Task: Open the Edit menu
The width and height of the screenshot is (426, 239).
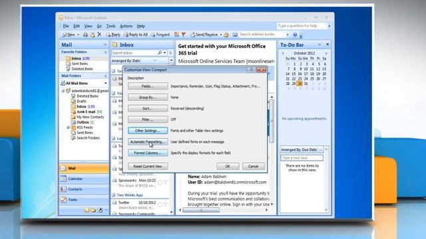Action: coord(77,26)
